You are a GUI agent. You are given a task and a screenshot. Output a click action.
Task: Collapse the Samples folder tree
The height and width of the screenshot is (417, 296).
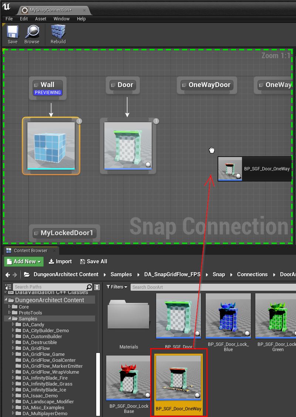click(10, 318)
